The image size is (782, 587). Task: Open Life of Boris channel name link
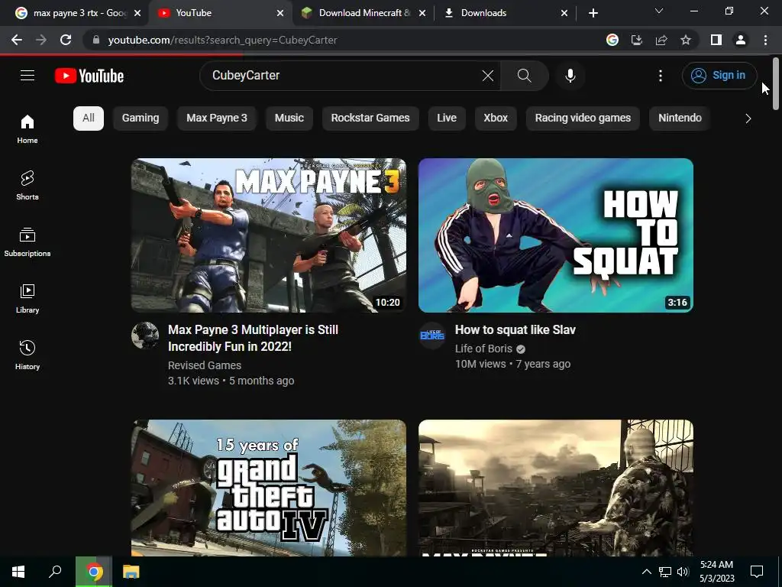tap(483, 349)
